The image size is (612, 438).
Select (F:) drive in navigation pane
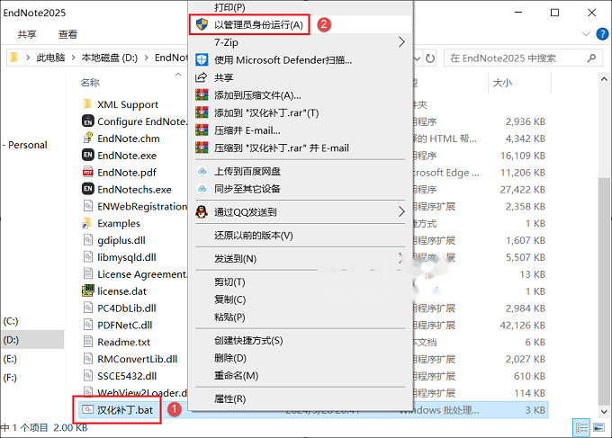pos(10,377)
